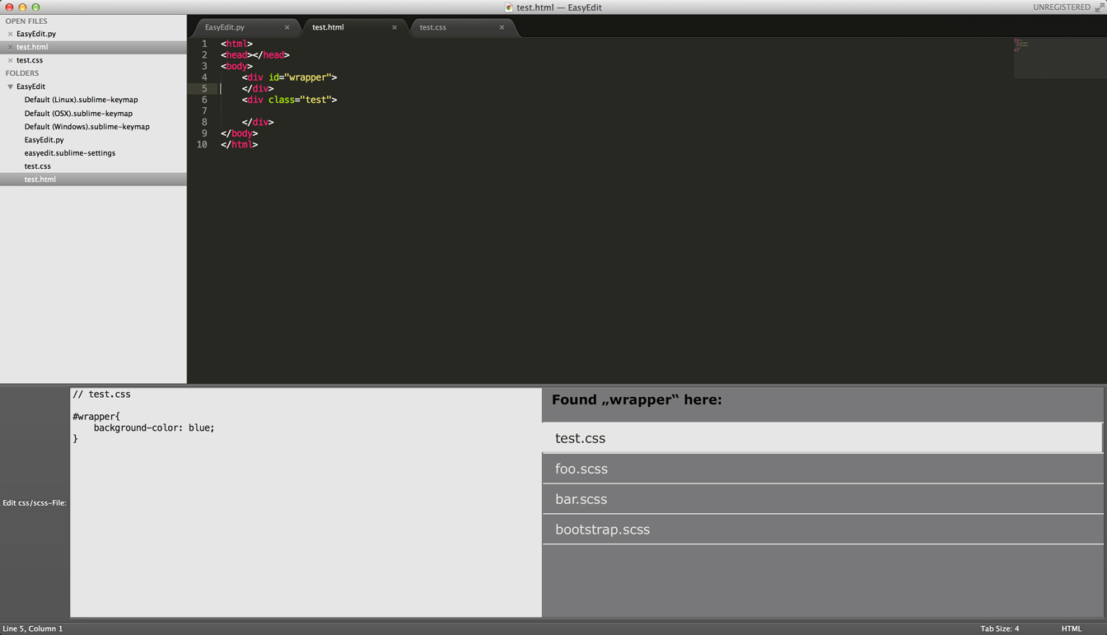Viewport: 1107px width, 635px height.
Task: Click the background-color: blue; line
Action: (154, 427)
